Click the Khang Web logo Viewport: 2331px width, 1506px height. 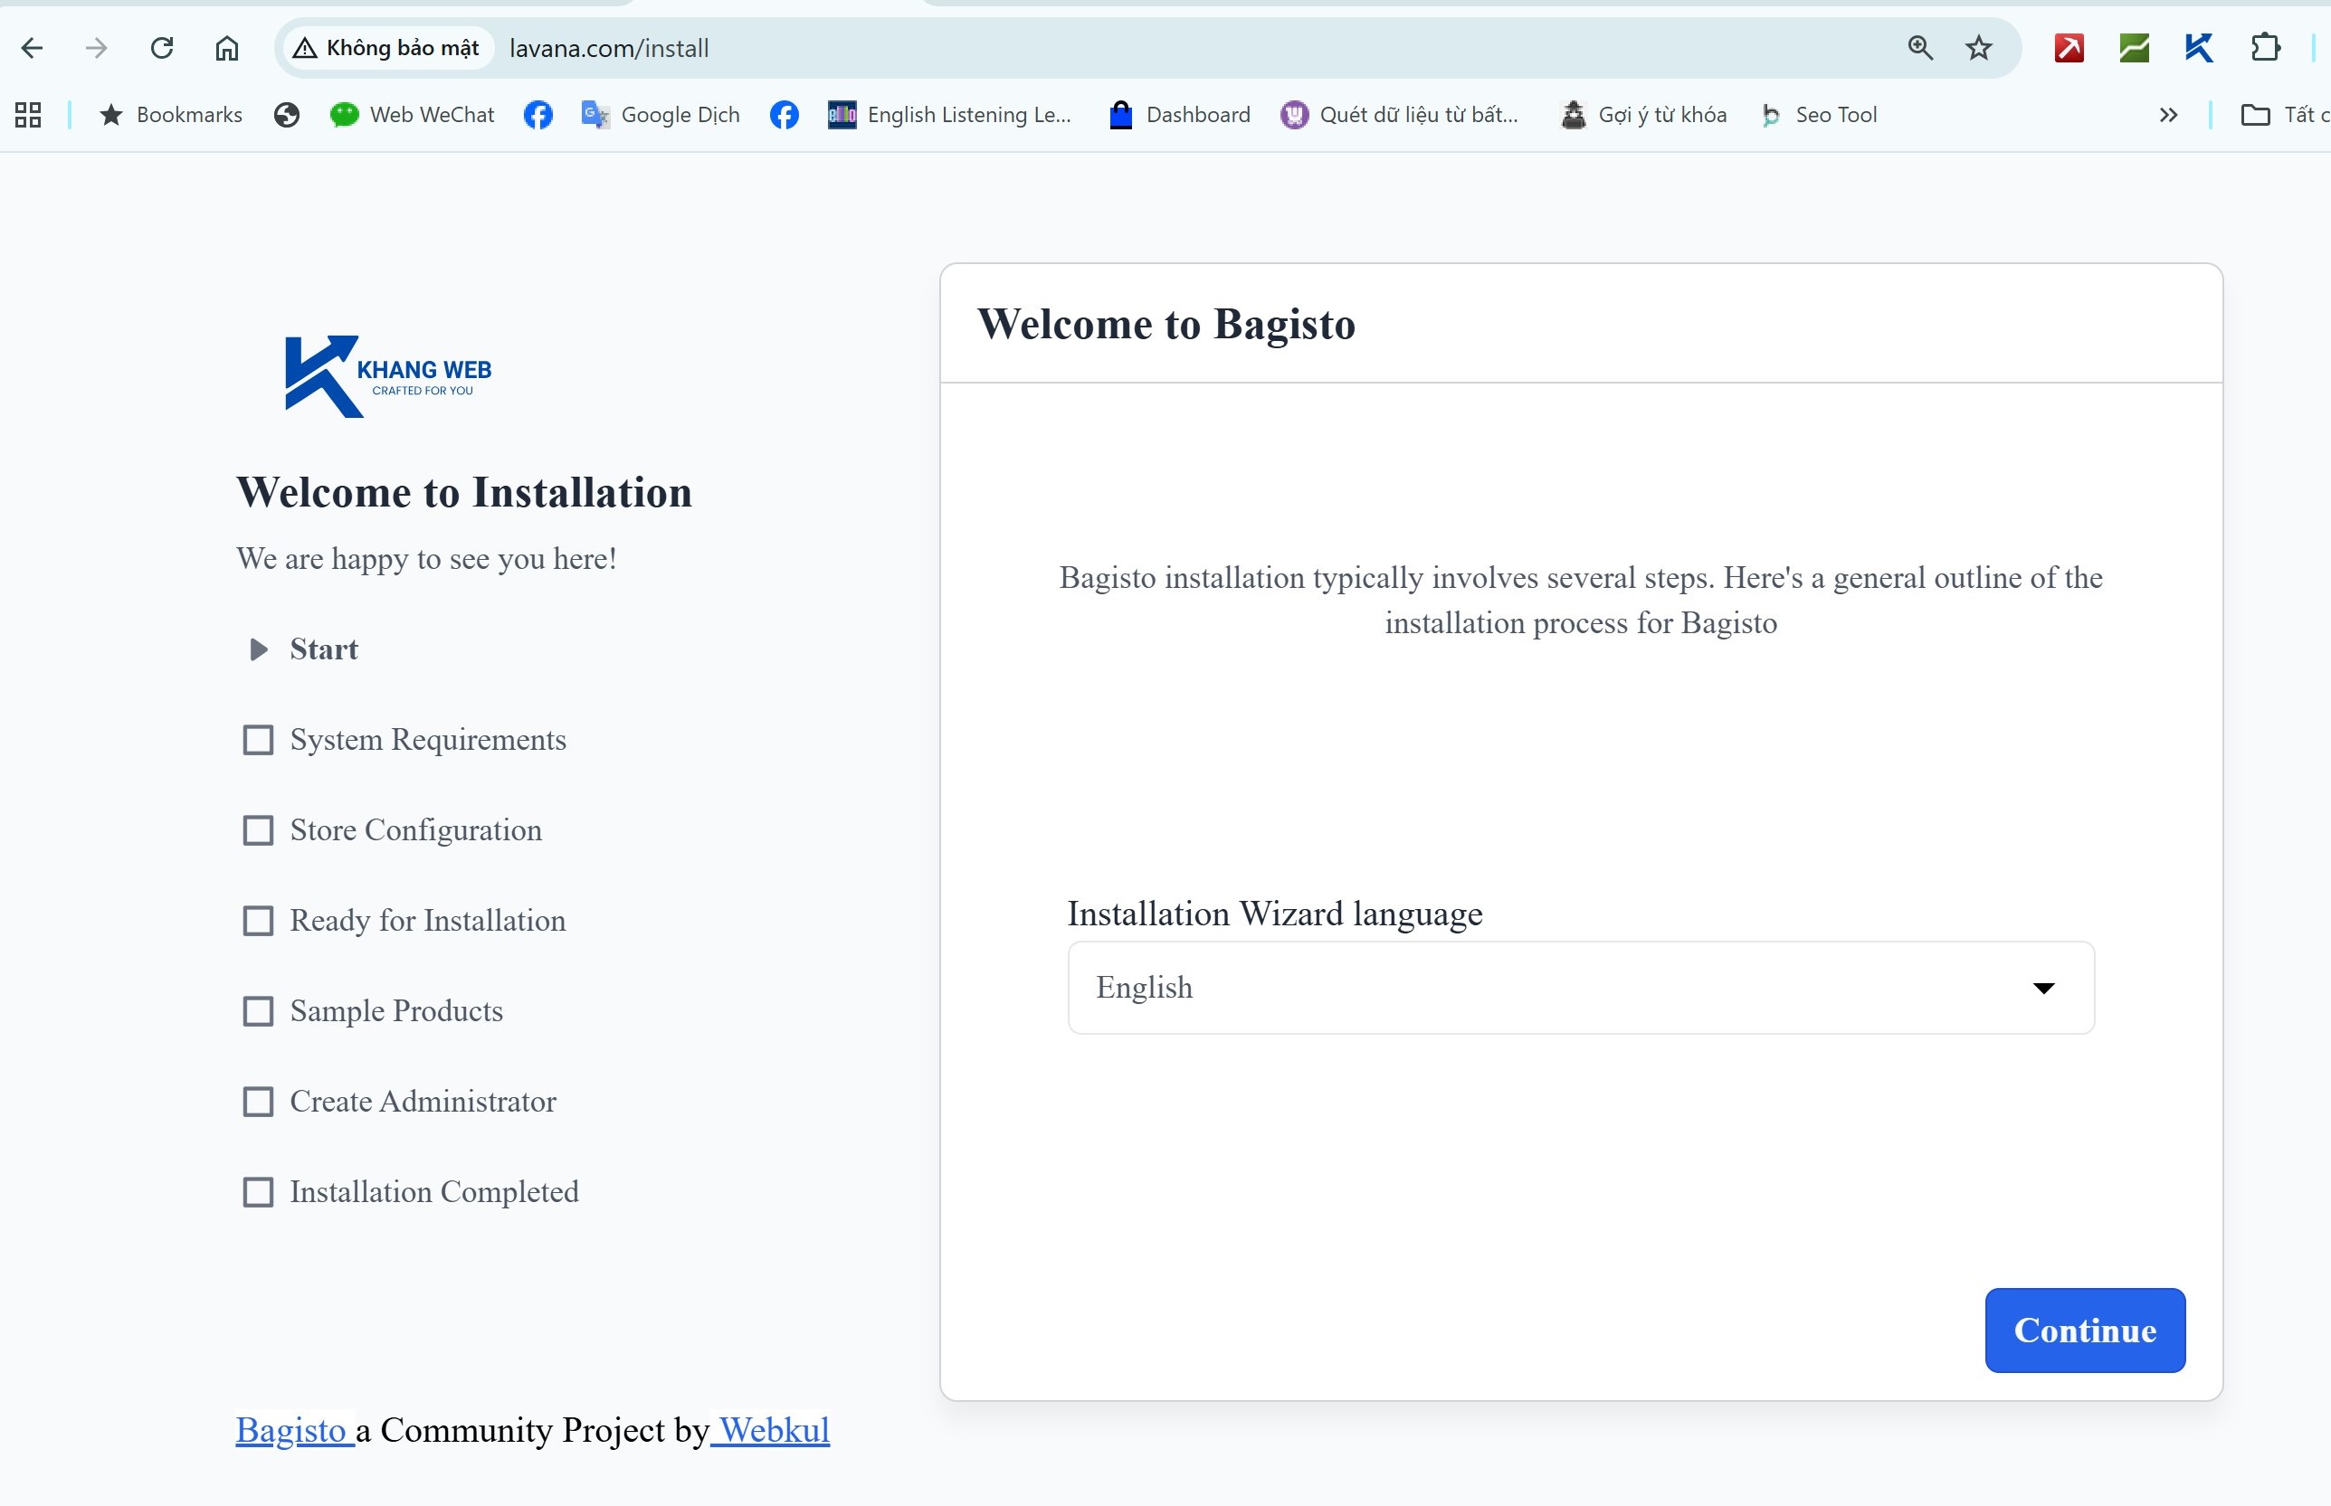click(x=387, y=376)
